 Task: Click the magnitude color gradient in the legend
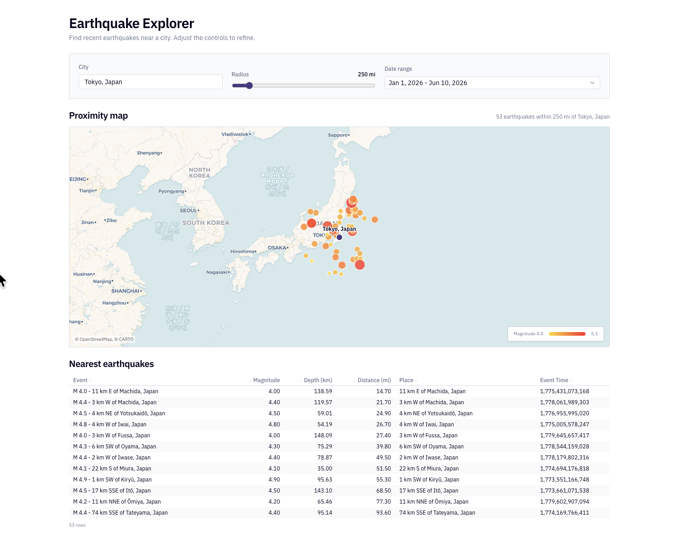point(567,334)
